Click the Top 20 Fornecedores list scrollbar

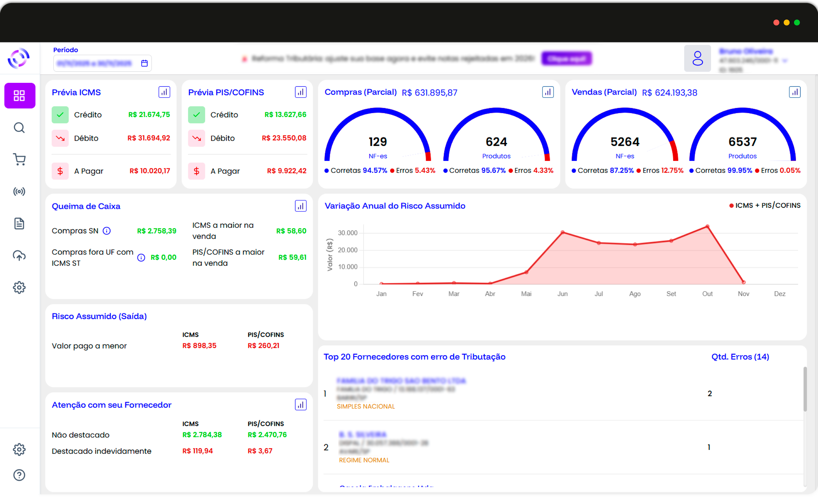(805, 390)
